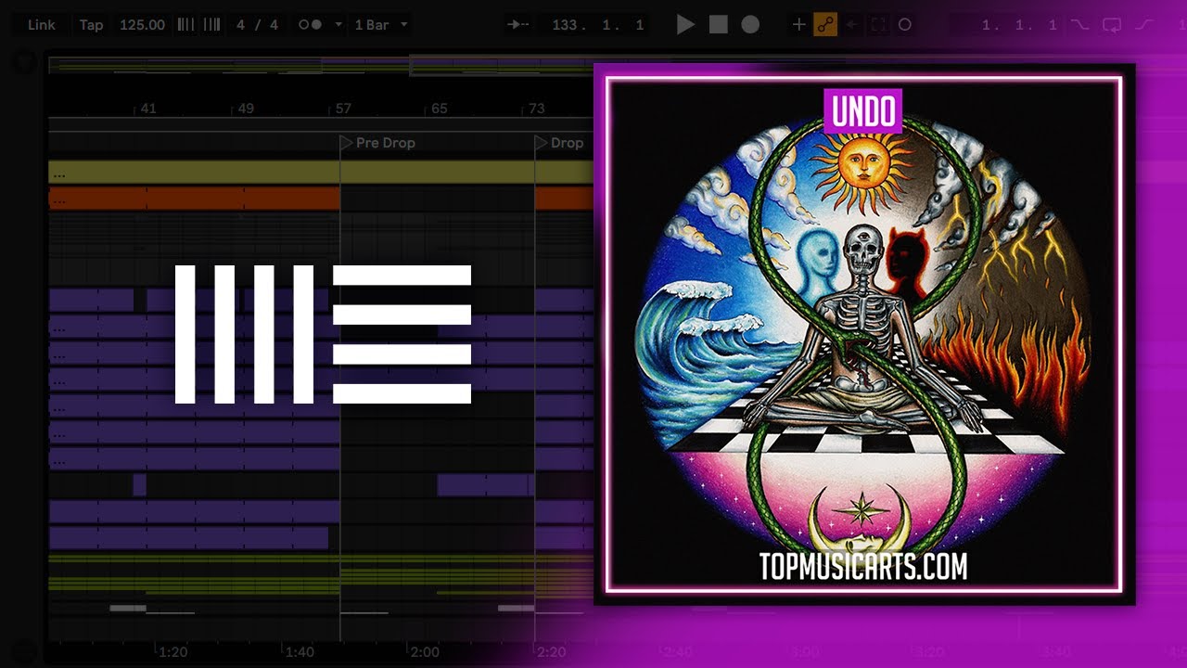Click the Tap tempo button
1187x668 pixels.
[91, 25]
